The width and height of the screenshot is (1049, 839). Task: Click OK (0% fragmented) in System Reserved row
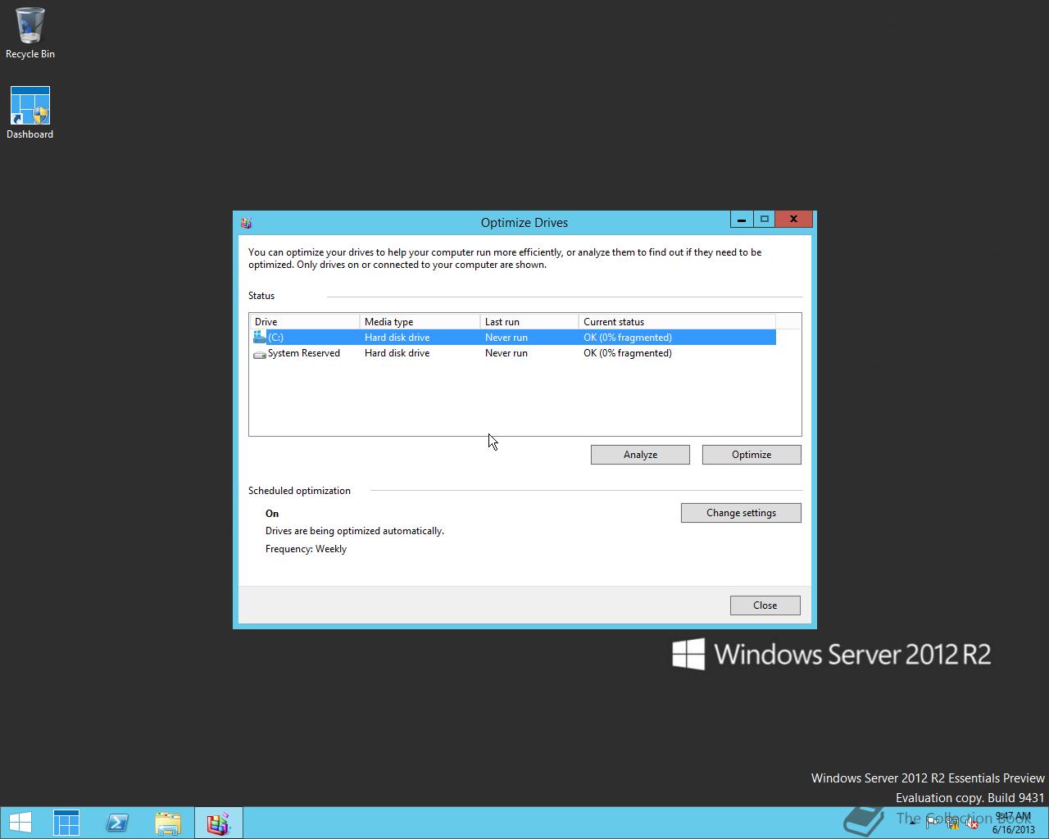pyautogui.click(x=628, y=353)
